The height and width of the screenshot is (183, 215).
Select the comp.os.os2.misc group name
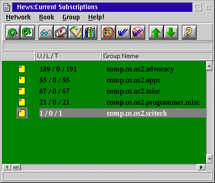coord(133,91)
